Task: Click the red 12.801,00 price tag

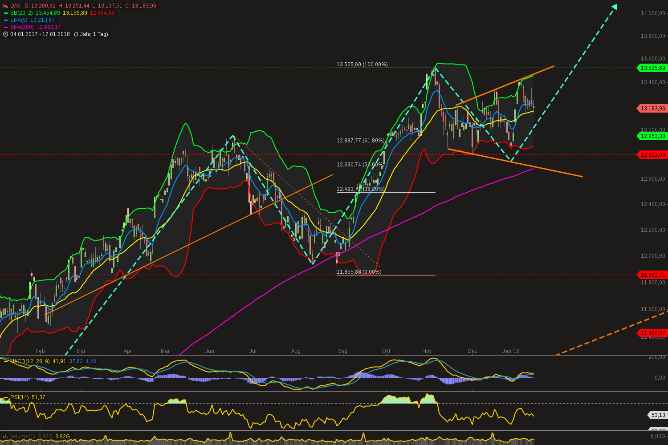Action: coord(653,155)
